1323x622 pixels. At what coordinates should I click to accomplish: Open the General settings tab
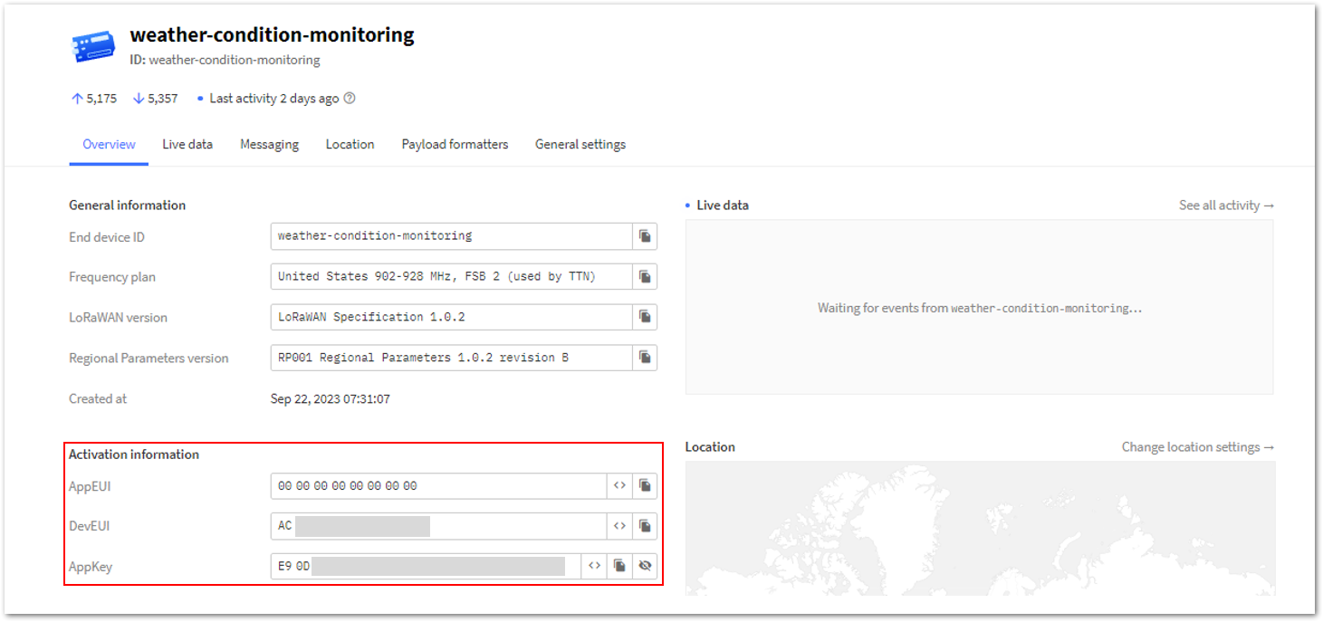click(580, 145)
